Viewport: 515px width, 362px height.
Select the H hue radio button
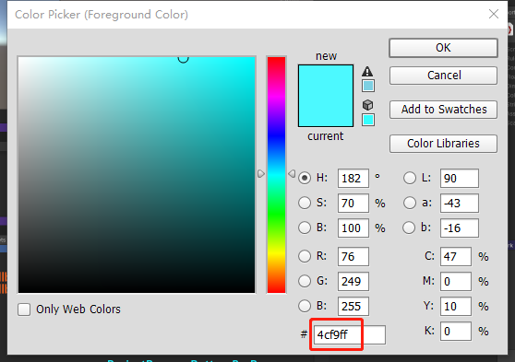[305, 178]
